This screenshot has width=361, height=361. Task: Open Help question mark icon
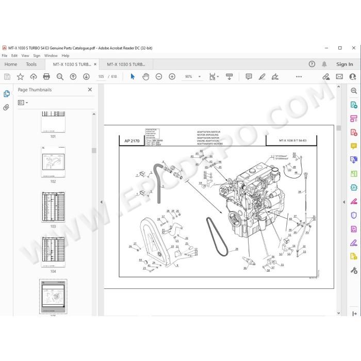[311, 64]
